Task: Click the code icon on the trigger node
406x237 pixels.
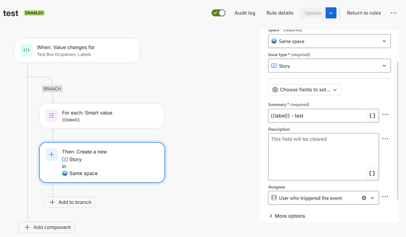Action: (26, 50)
